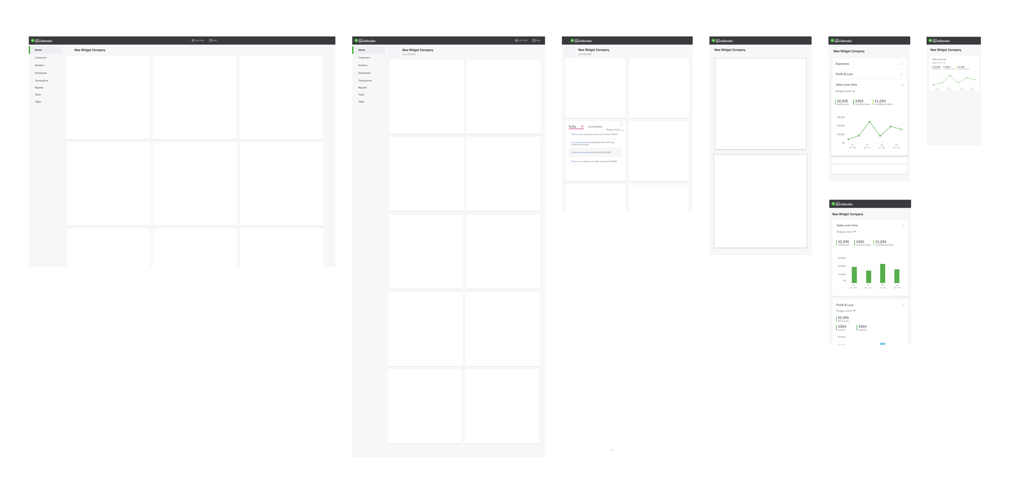Click the Pay outstanding bills link
The image size is (1009, 480).
(x=580, y=142)
